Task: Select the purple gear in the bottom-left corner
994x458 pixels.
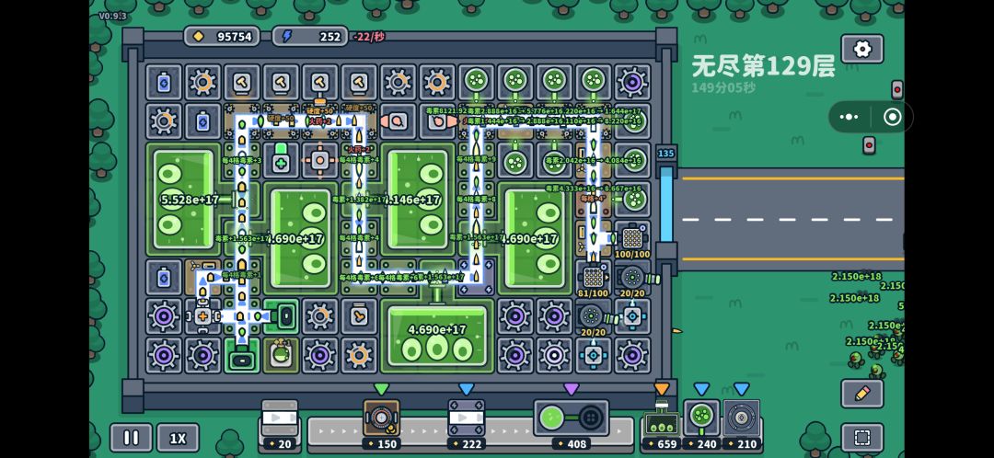Action: pos(164,355)
